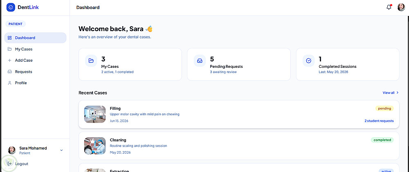
Task: Open the 2 student requests link
Action: click(x=379, y=121)
